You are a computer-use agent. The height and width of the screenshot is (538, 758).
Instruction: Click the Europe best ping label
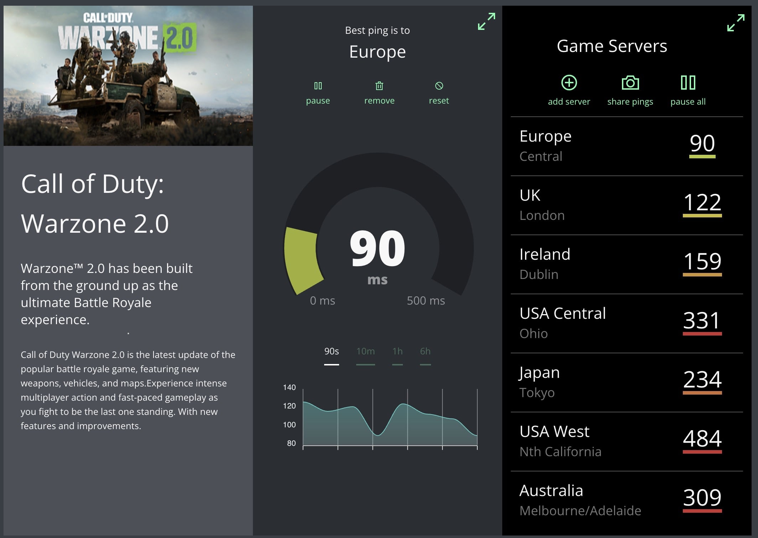pos(377,52)
